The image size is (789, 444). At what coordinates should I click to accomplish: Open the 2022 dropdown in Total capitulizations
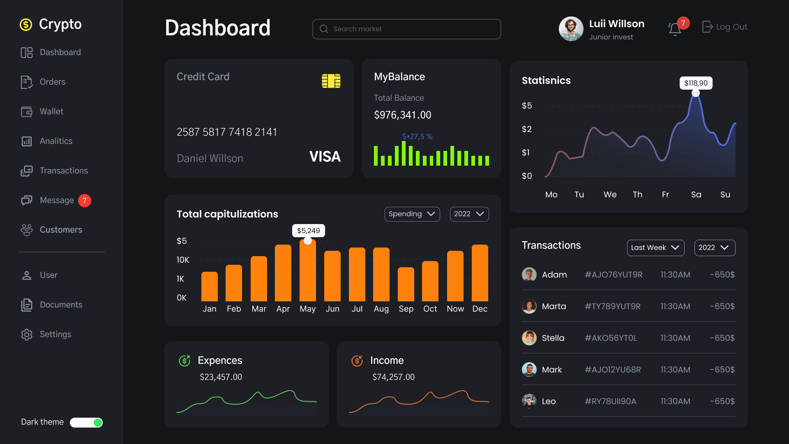[469, 214]
